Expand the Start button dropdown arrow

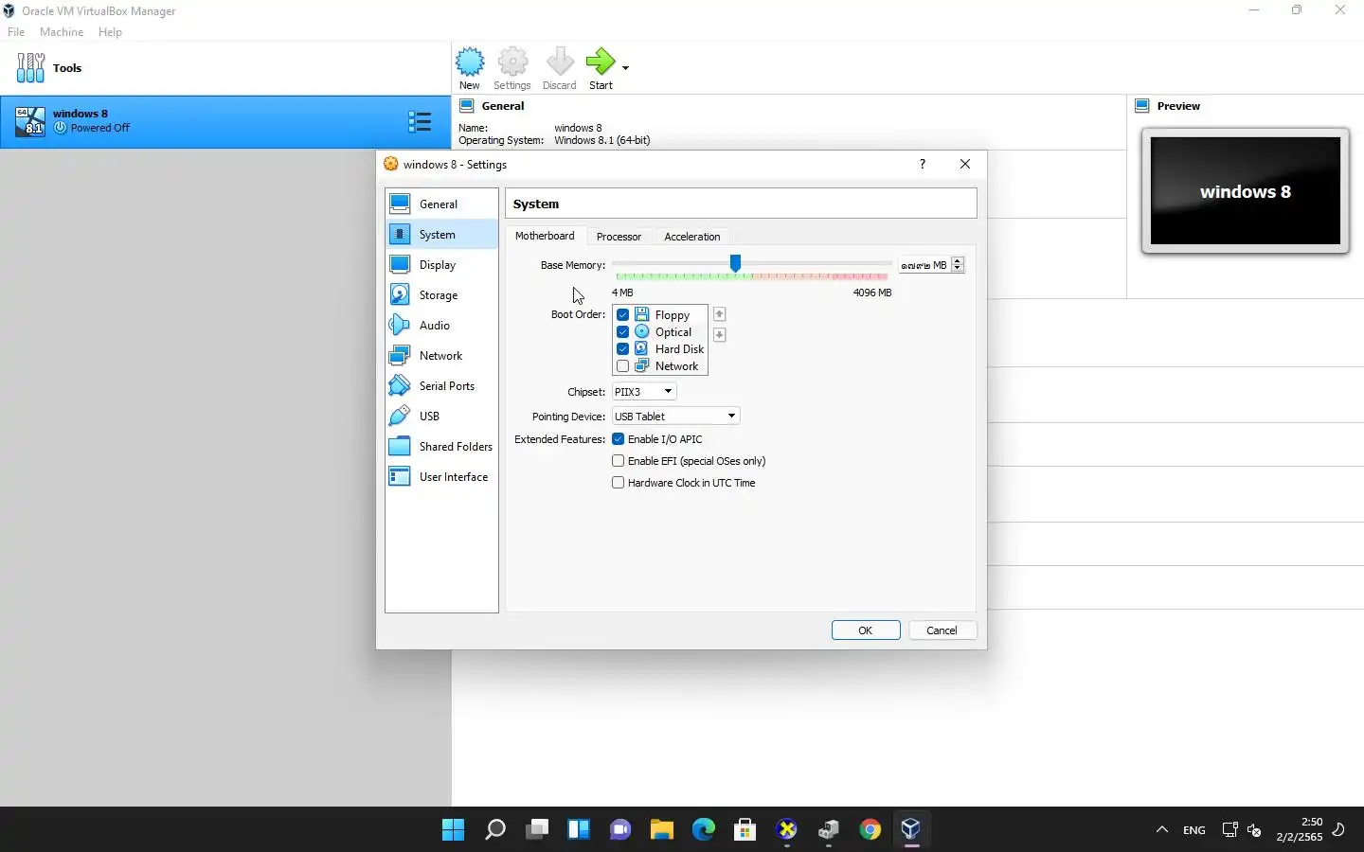625,67
